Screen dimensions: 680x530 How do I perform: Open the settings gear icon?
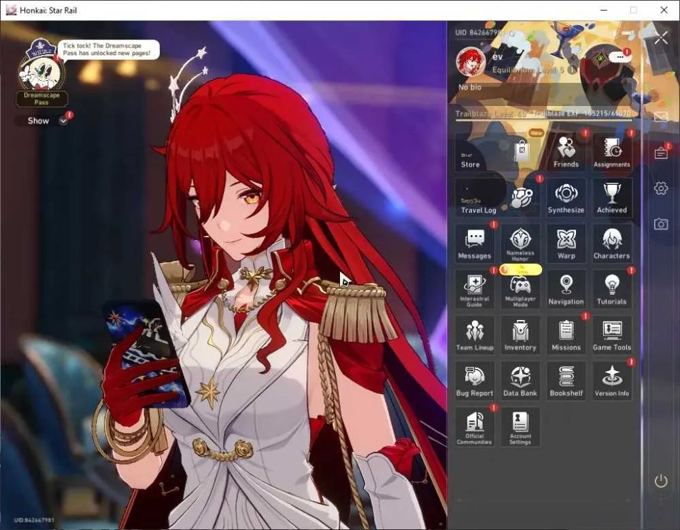coord(661,188)
